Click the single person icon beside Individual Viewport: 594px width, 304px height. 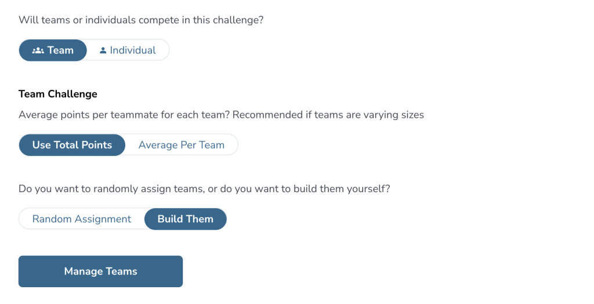tap(103, 50)
